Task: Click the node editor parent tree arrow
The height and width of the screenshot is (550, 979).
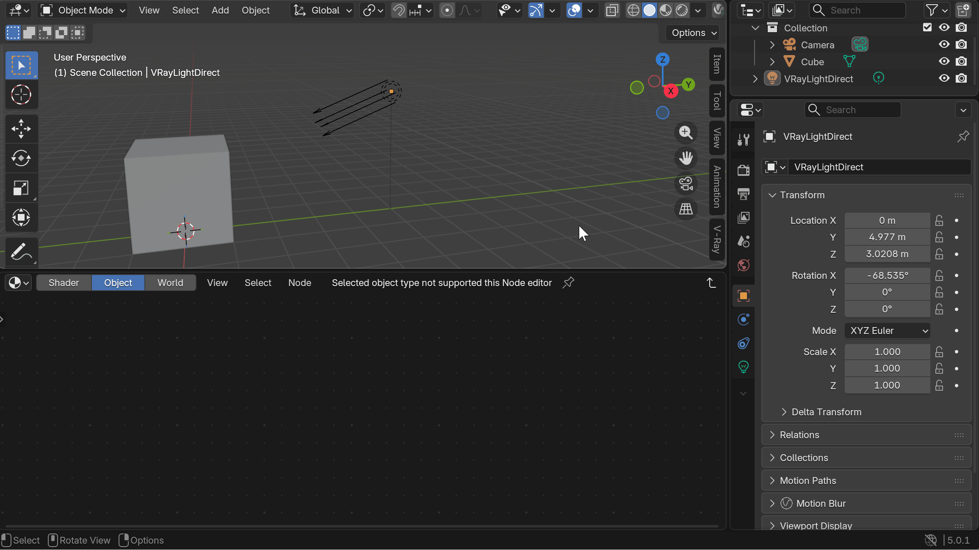Action: click(711, 283)
